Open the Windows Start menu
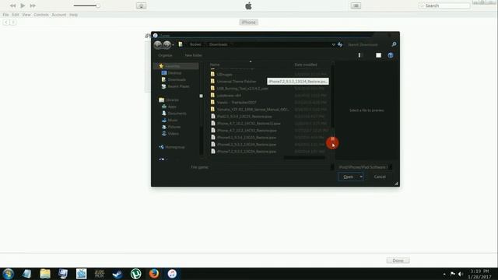498x280 pixels. tap(8, 274)
